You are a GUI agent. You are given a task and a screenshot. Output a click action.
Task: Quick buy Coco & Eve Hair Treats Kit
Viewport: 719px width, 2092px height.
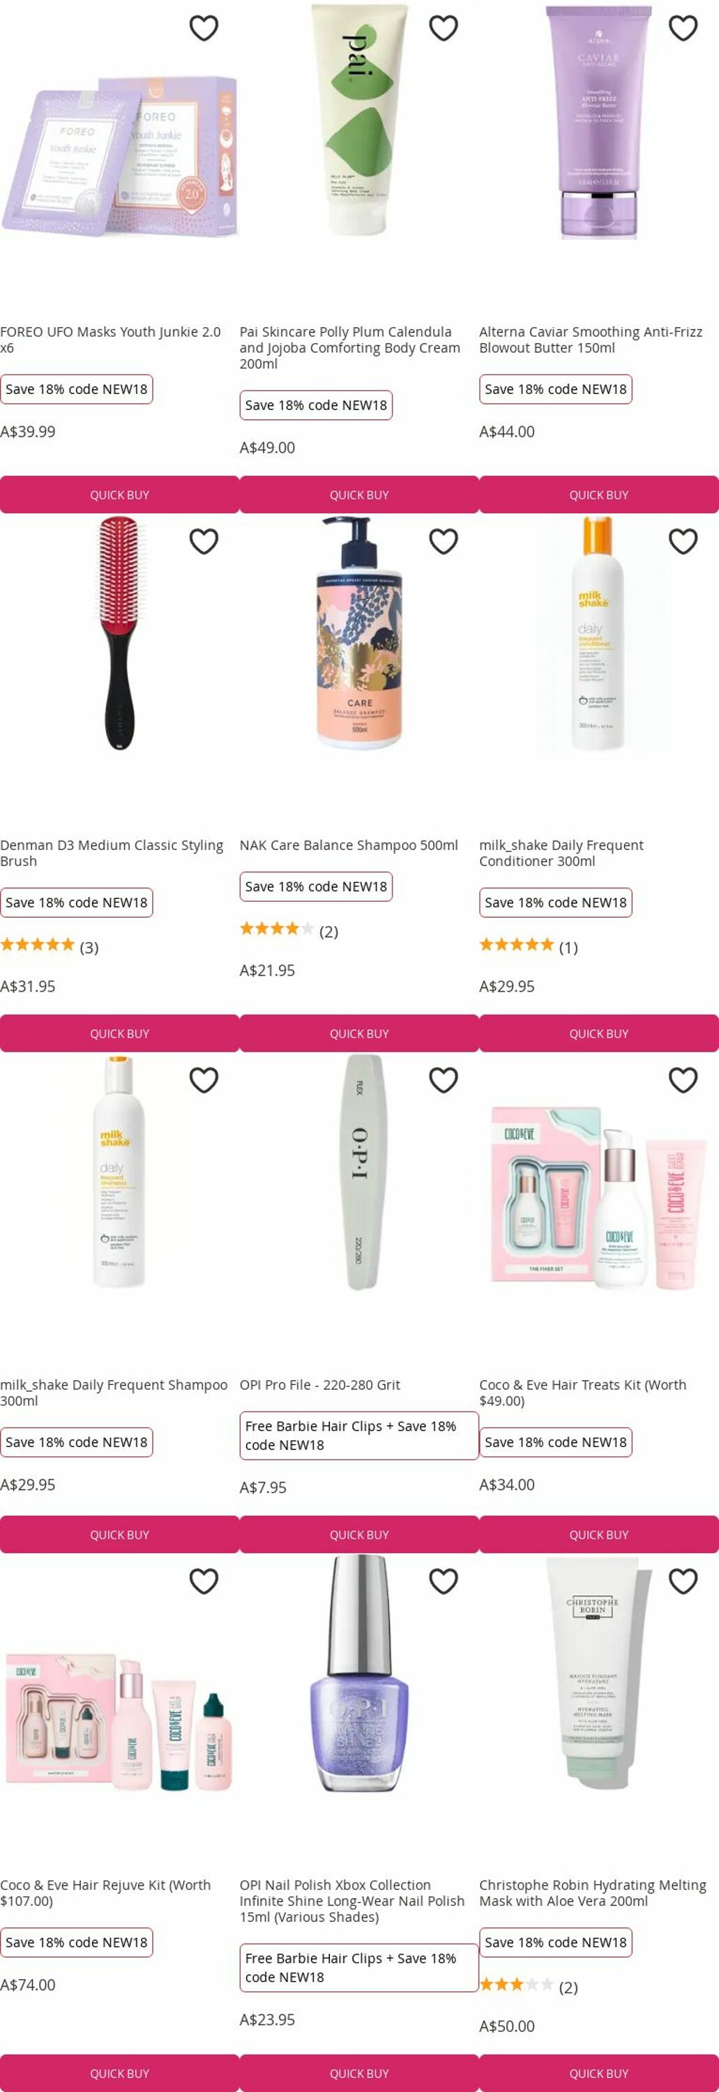[x=599, y=1535]
